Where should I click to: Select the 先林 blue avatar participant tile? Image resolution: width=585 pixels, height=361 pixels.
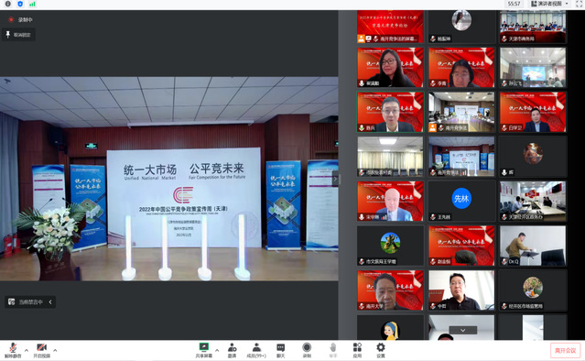click(461, 202)
